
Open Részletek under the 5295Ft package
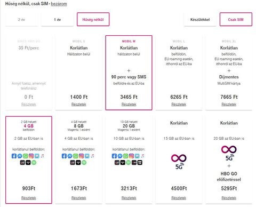[x=229, y=198]
